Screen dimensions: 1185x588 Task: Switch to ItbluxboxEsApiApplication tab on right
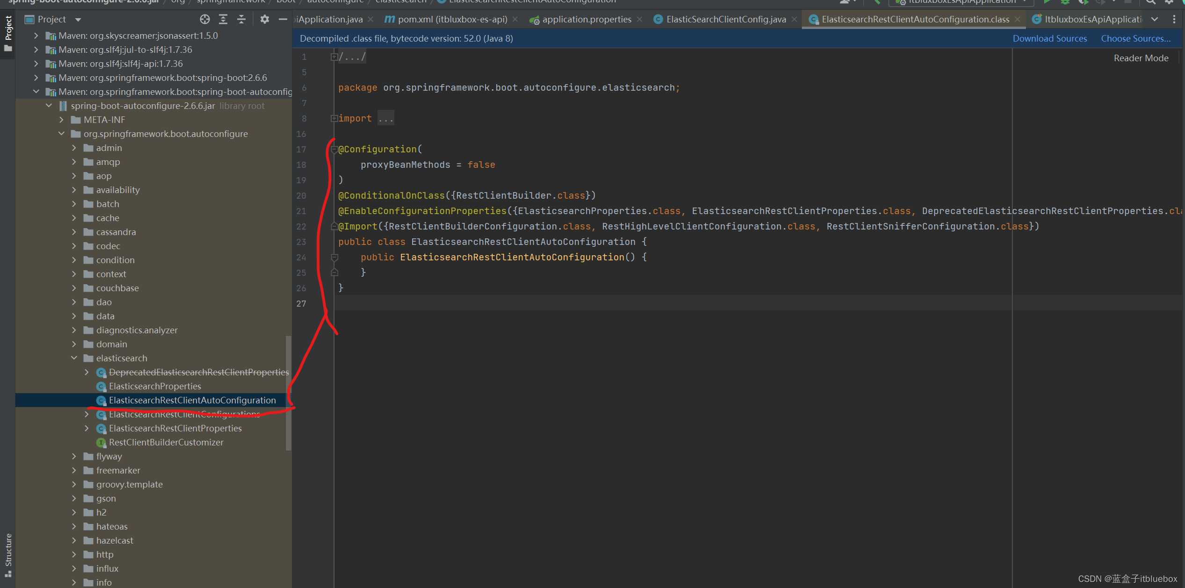pyautogui.click(x=1088, y=19)
